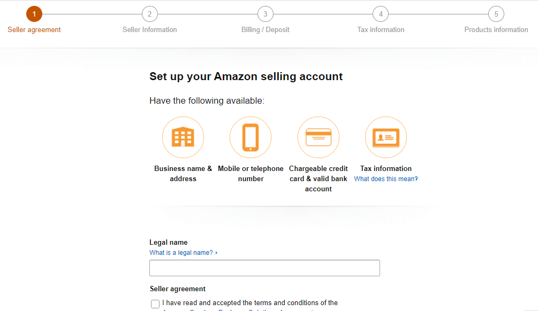Open the Tax information step label
Image resolution: width=538 pixels, height=311 pixels.
(381, 30)
